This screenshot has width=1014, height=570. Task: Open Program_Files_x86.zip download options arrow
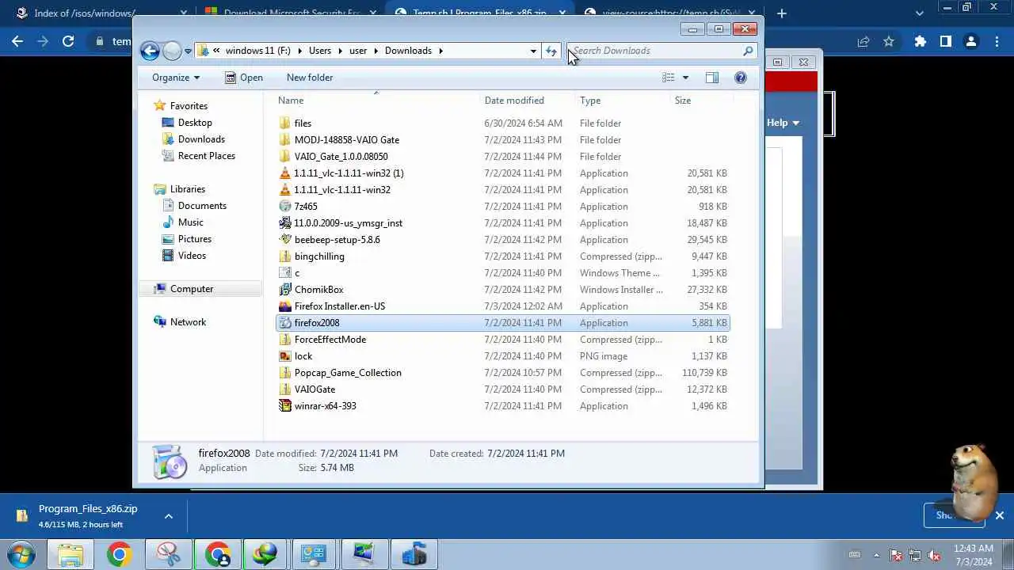pos(169,516)
